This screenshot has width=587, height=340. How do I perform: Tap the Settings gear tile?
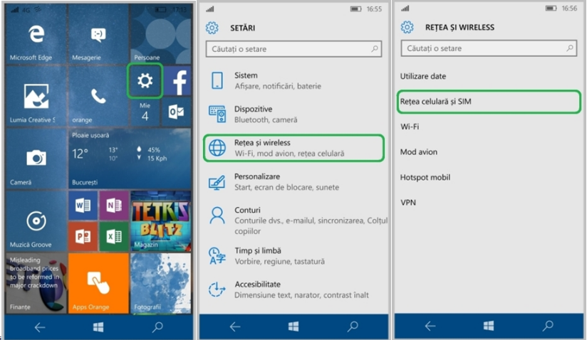click(x=145, y=80)
